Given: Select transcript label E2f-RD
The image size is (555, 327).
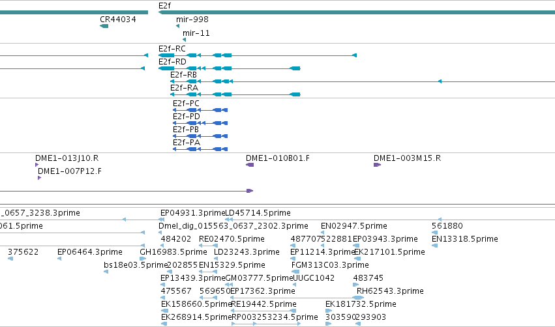Looking at the screenshot, I should 172,62.
